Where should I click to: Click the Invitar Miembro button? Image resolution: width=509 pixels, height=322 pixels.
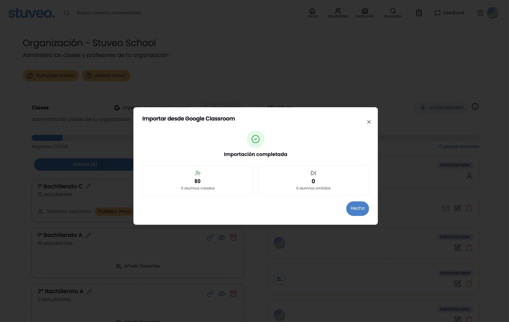(x=442, y=108)
